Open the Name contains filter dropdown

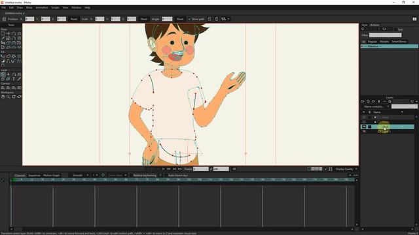pos(376,106)
